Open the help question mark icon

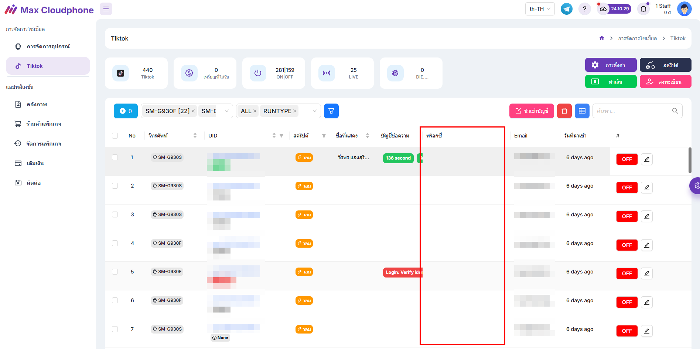[584, 9]
